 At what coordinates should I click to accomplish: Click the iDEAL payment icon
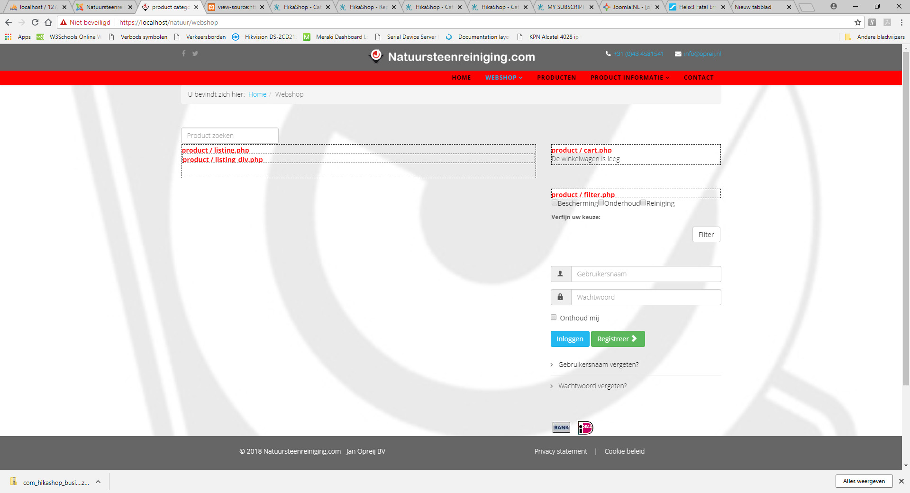(585, 428)
